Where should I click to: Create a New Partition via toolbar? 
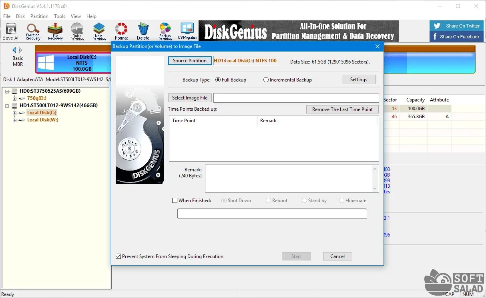[x=99, y=31]
